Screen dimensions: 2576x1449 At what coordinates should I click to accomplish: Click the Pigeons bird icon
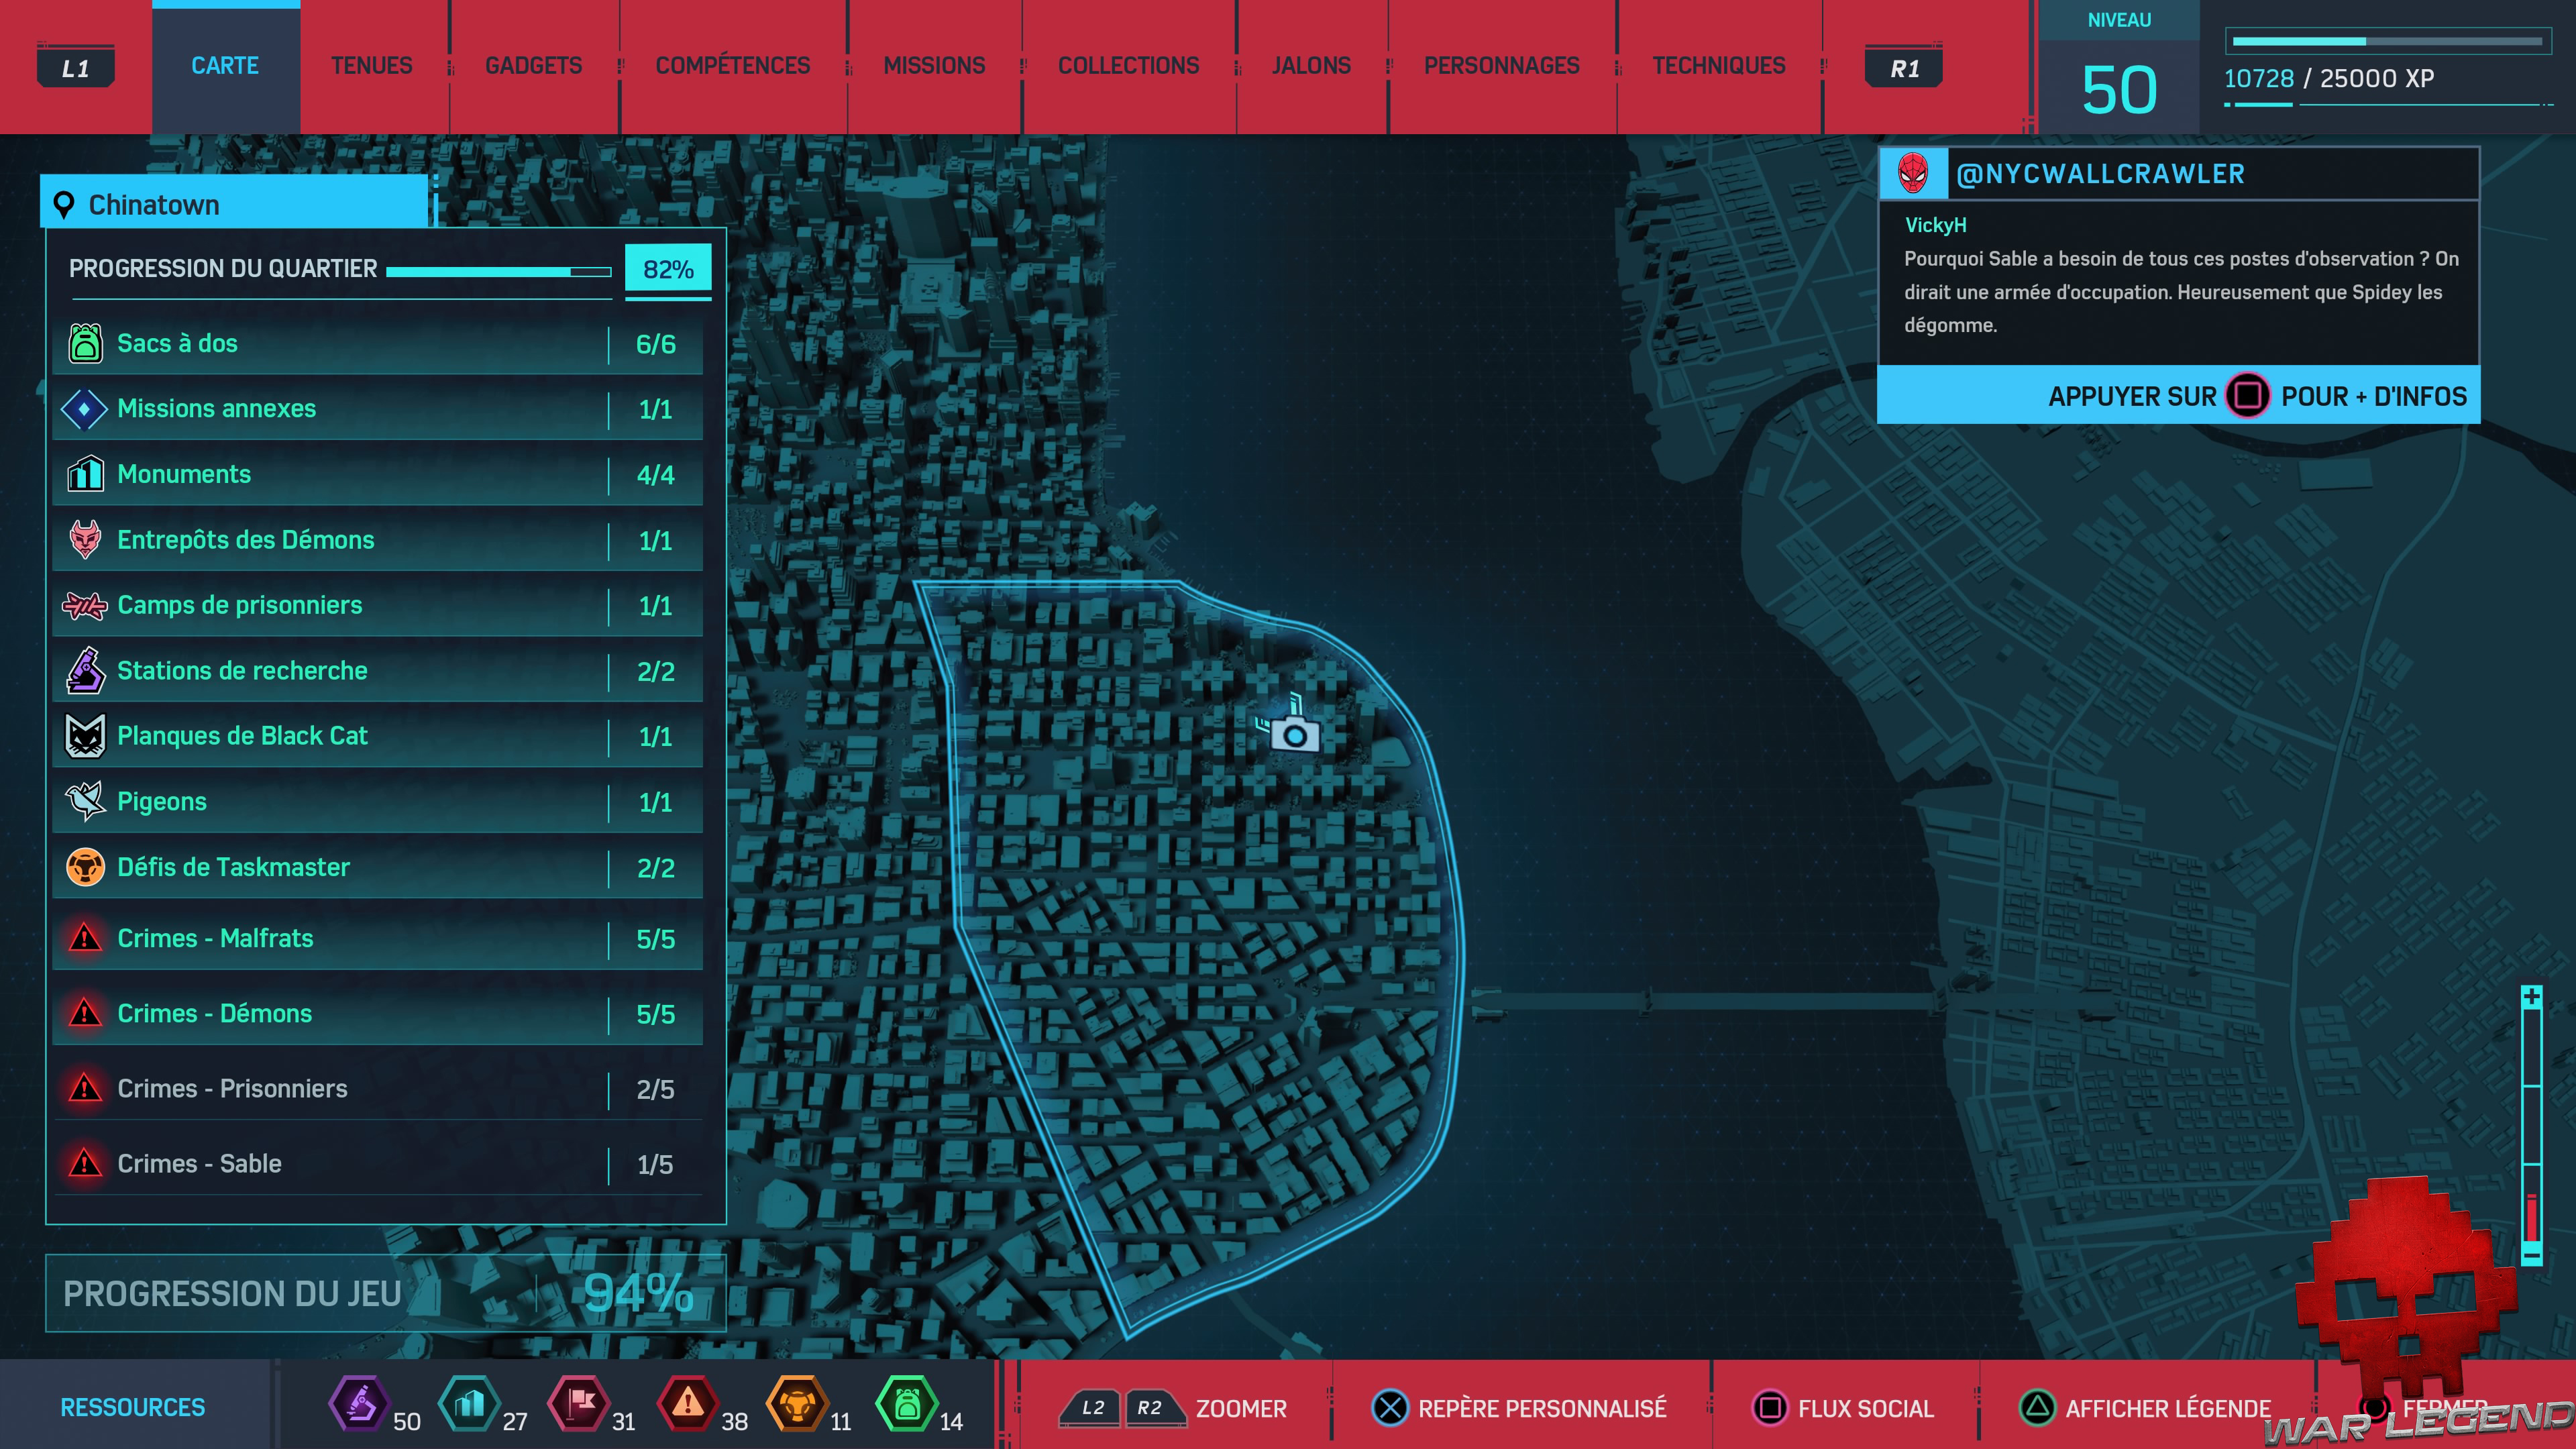click(x=85, y=801)
